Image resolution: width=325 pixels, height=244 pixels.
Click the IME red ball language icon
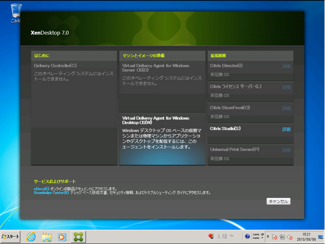[211, 236]
